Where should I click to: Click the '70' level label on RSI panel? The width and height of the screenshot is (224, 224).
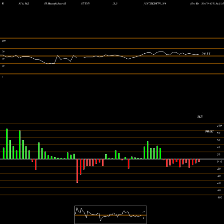[x=3, y=52]
